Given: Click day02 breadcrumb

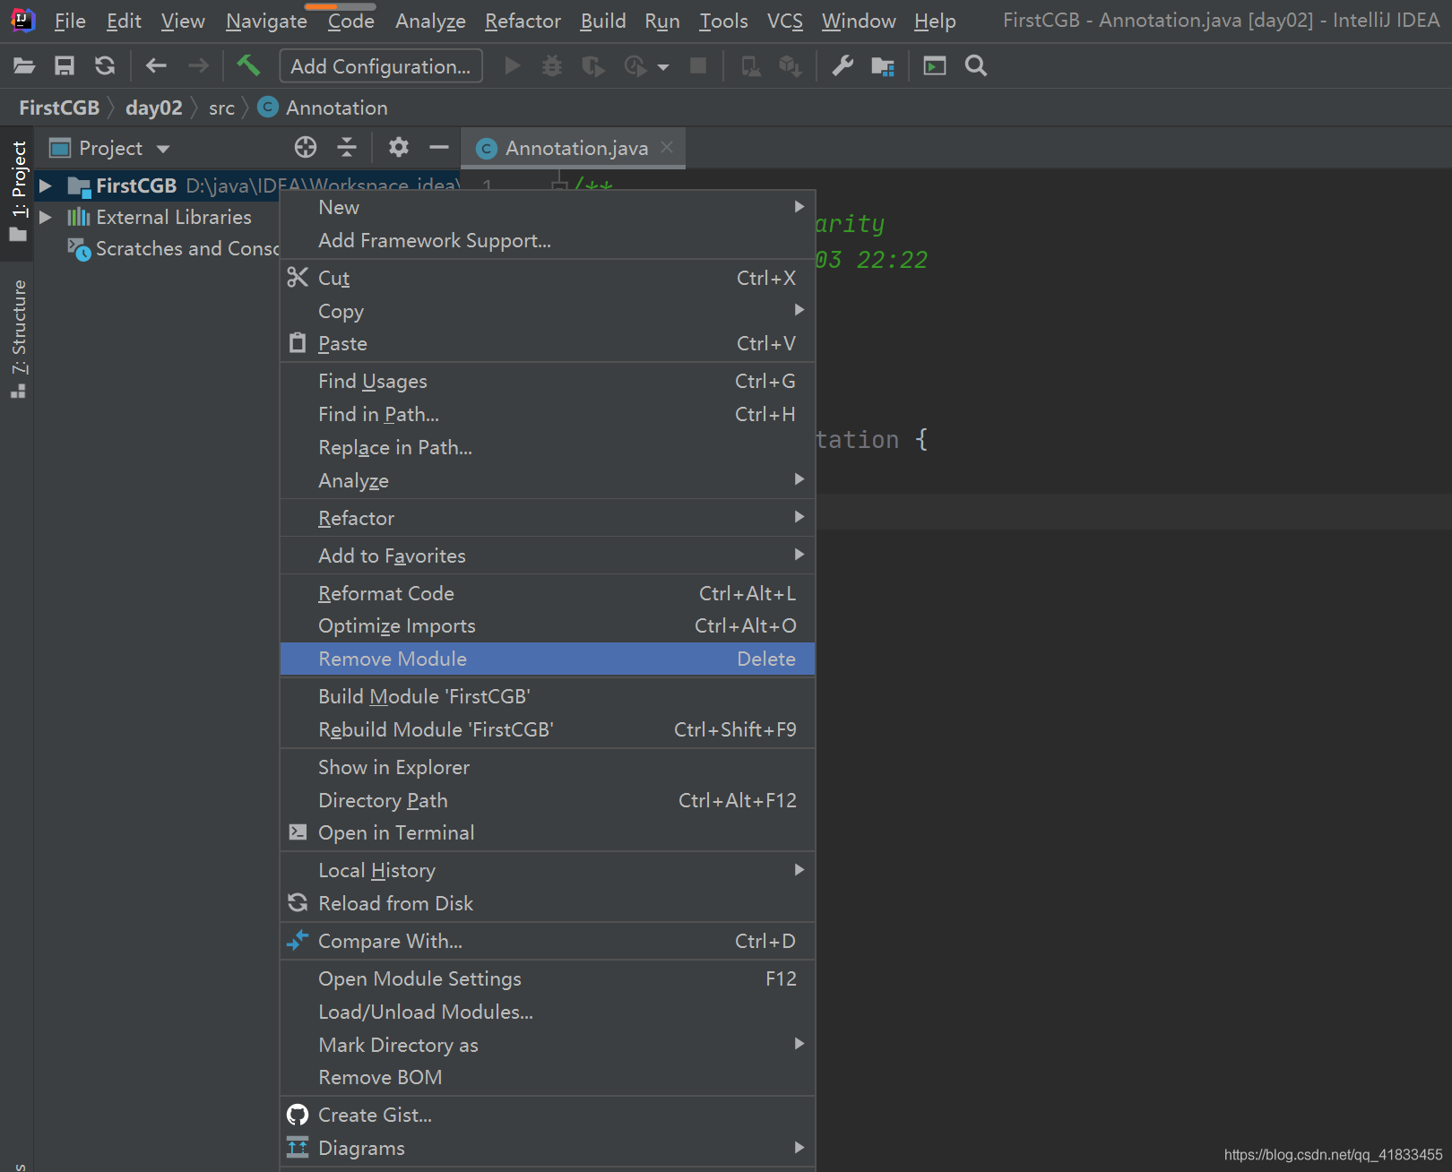Looking at the screenshot, I should (x=153, y=108).
